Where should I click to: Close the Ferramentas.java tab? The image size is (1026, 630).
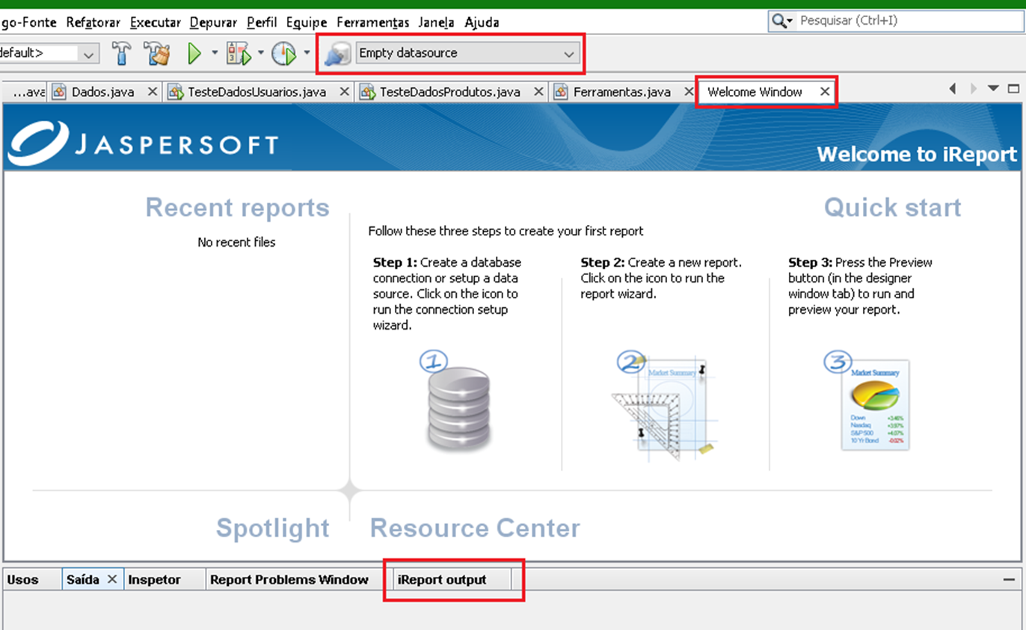click(687, 91)
